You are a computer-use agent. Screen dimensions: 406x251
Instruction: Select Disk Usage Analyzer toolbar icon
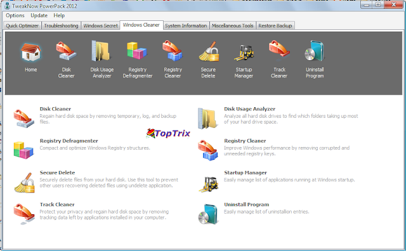click(x=101, y=51)
